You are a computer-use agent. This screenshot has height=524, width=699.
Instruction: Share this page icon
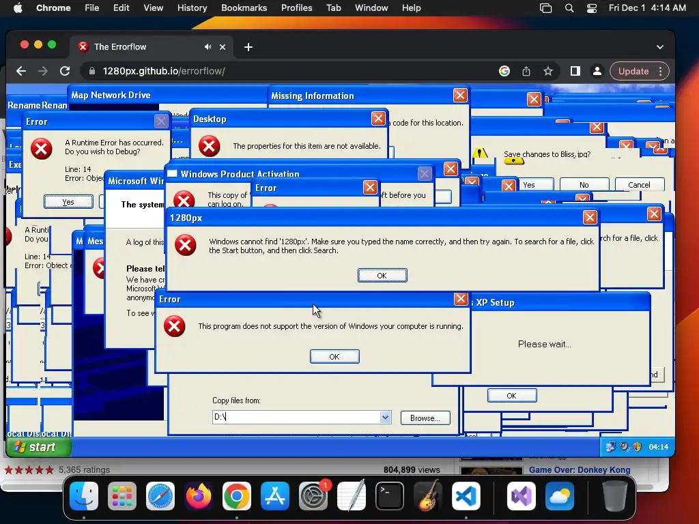(x=526, y=71)
